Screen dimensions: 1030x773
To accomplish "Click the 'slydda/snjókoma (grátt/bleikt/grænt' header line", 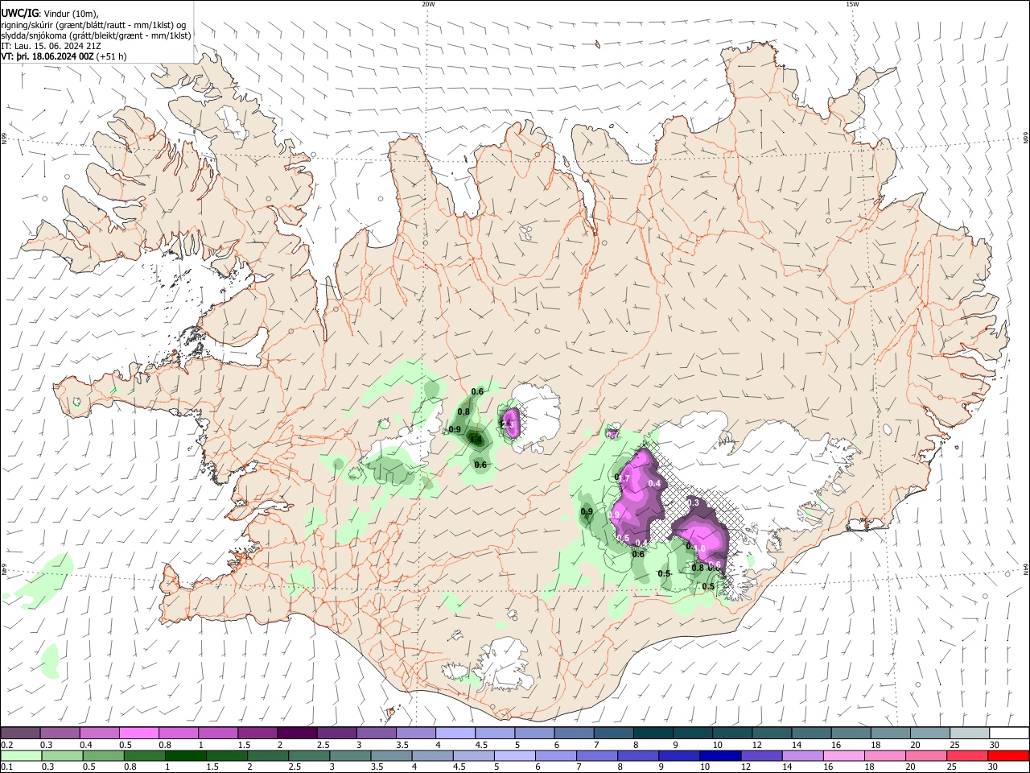I will 96,35.
